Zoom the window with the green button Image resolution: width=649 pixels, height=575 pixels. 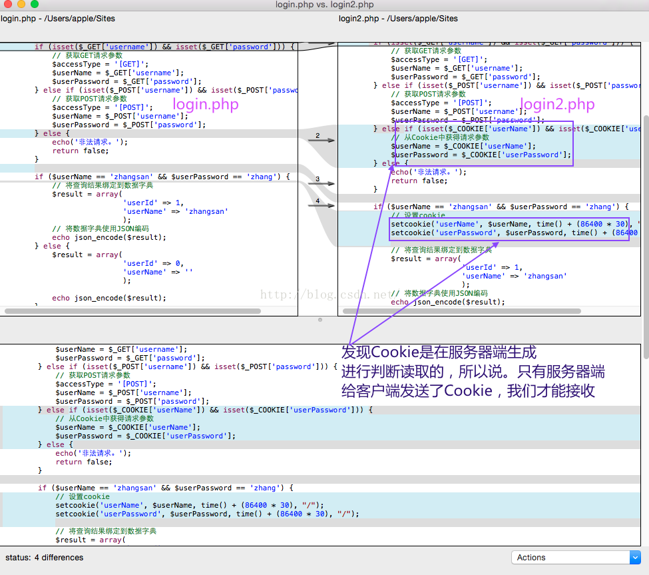(x=35, y=4)
